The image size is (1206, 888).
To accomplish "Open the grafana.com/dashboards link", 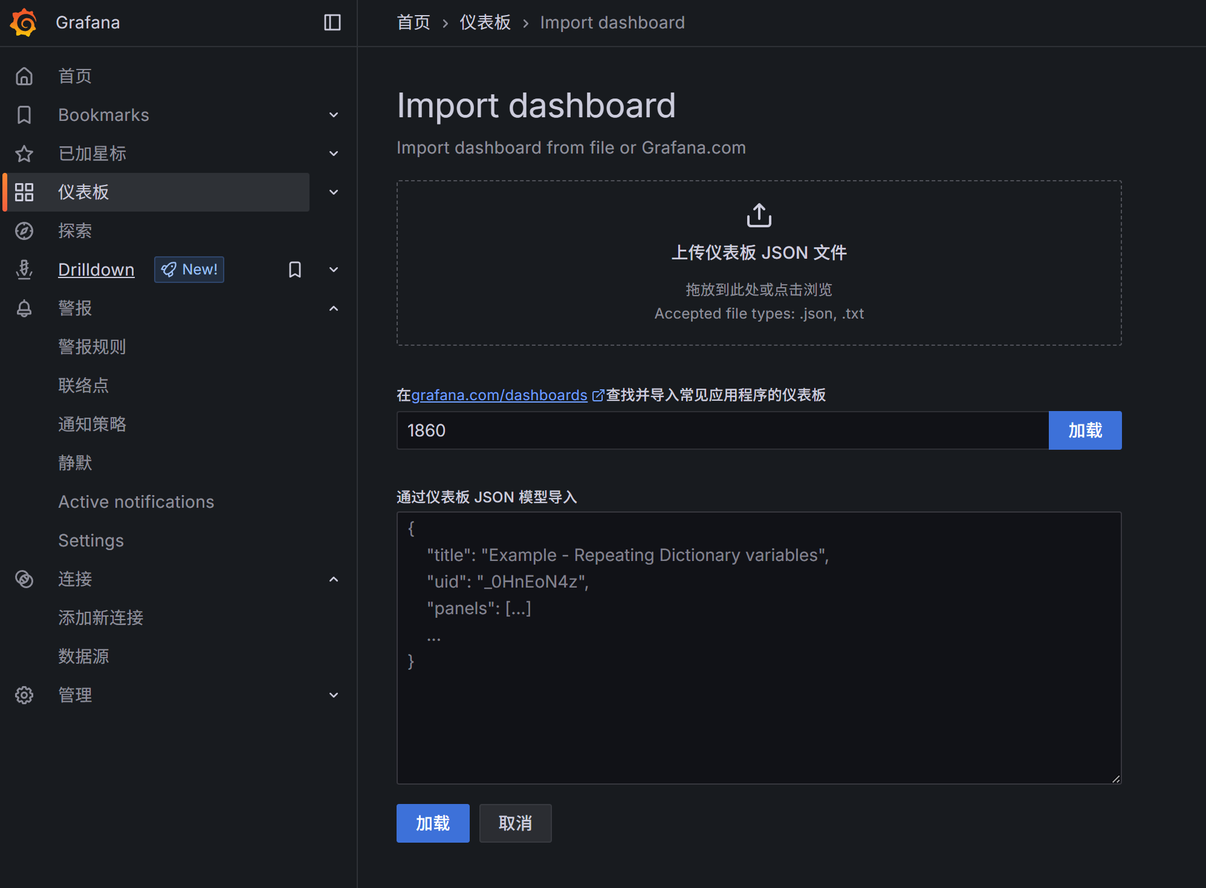I will 499,395.
